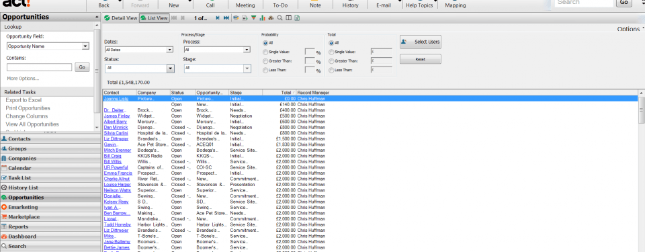Screen dimensions: 645x252
Task: Click the column layout toolbar icon
Action: point(288,18)
